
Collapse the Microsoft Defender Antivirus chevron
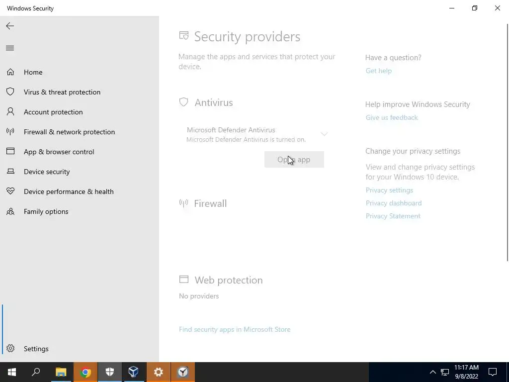pyautogui.click(x=324, y=134)
